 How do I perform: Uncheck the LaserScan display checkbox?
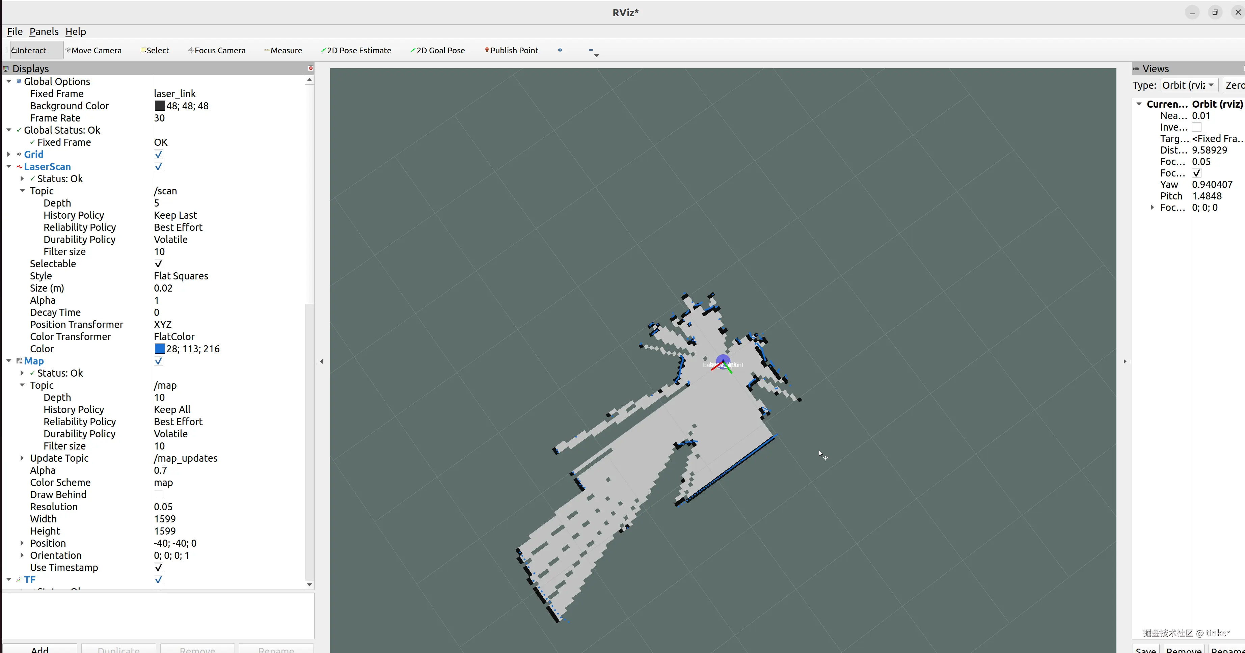pyautogui.click(x=159, y=167)
